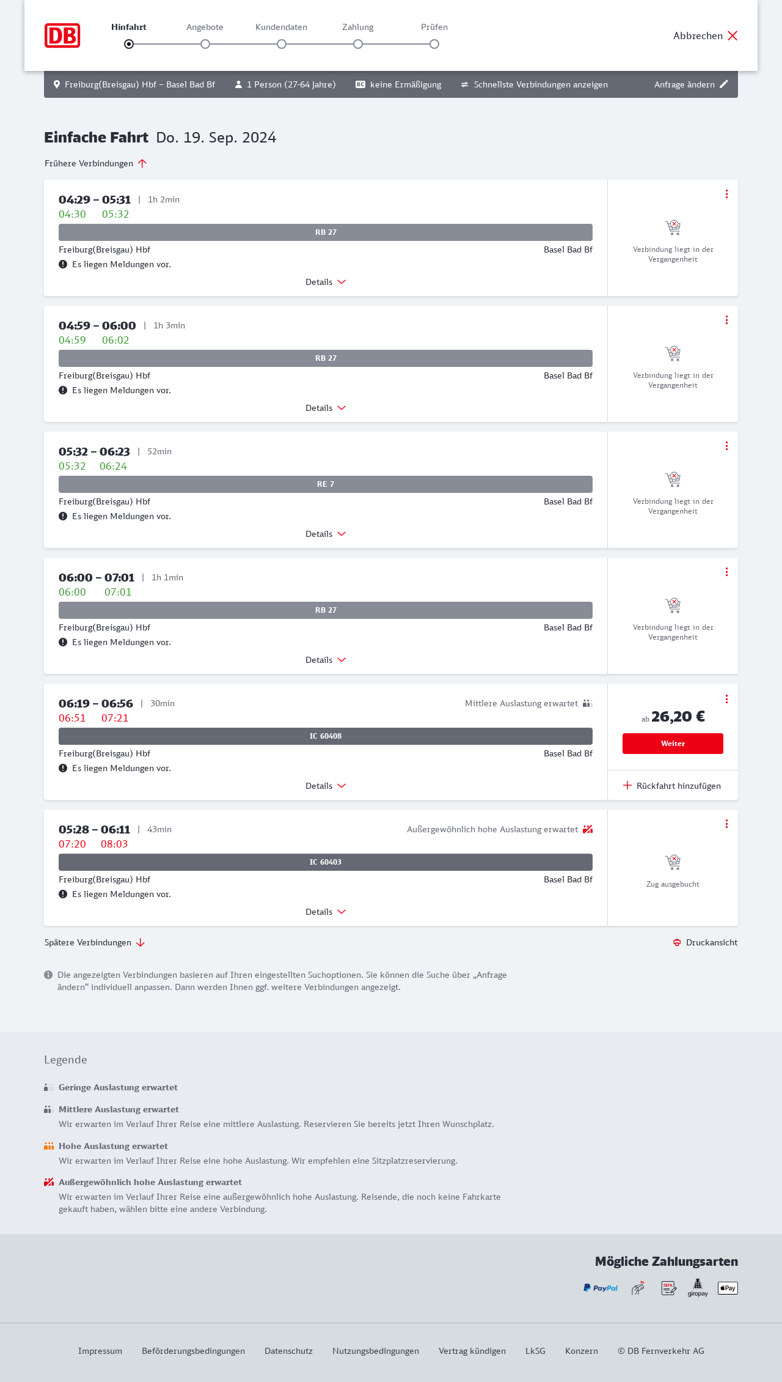Expand Details for the RE 7 connection
Viewport: 782px width, 1382px height.
pos(326,534)
